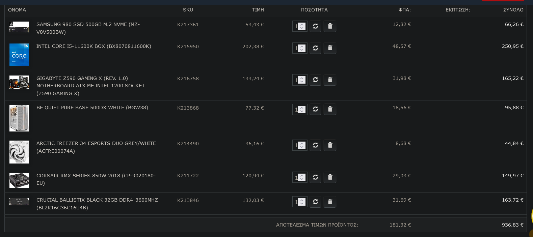Open Intel Core i5-11600K Box product link
This screenshot has height=237, width=533.
pyautogui.click(x=94, y=46)
